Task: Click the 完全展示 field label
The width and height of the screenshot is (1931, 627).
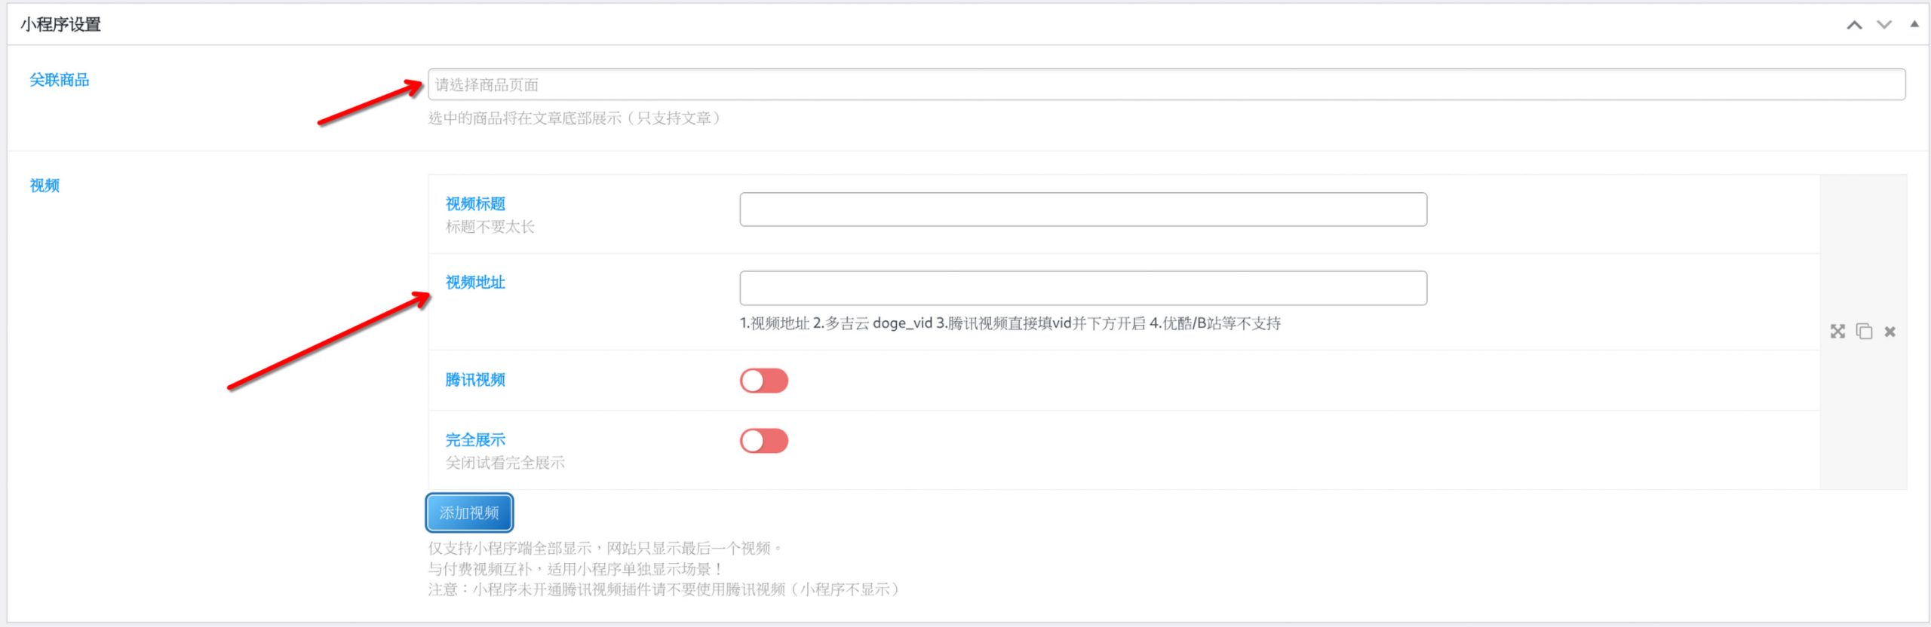Action: click(475, 440)
